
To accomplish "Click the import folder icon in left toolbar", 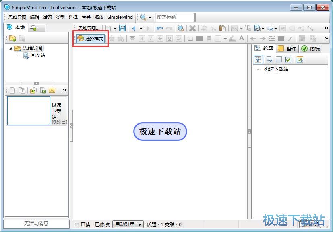I will pyautogui.click(x=33, y=90).
